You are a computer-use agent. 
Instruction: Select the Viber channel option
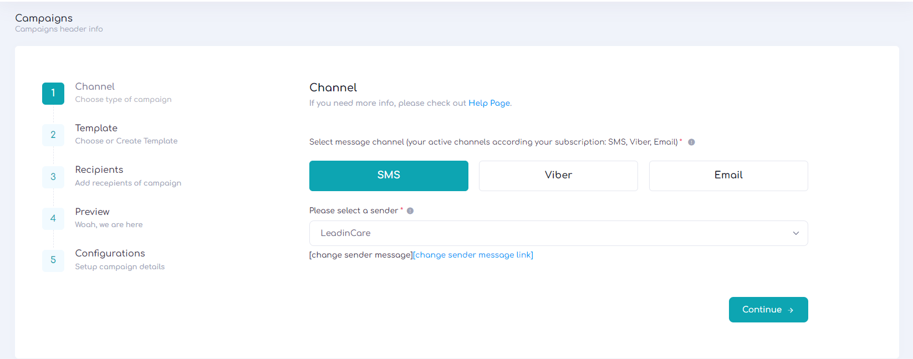coord(558,176)
